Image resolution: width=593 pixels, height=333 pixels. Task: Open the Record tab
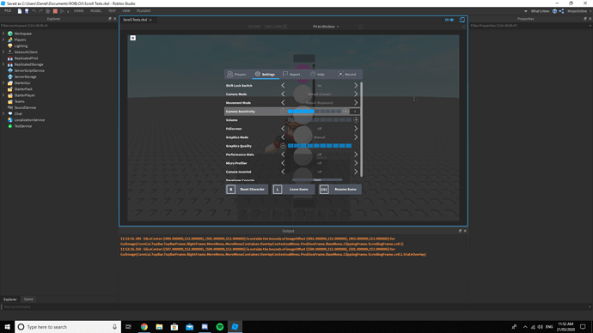click(x=347, y=75)
